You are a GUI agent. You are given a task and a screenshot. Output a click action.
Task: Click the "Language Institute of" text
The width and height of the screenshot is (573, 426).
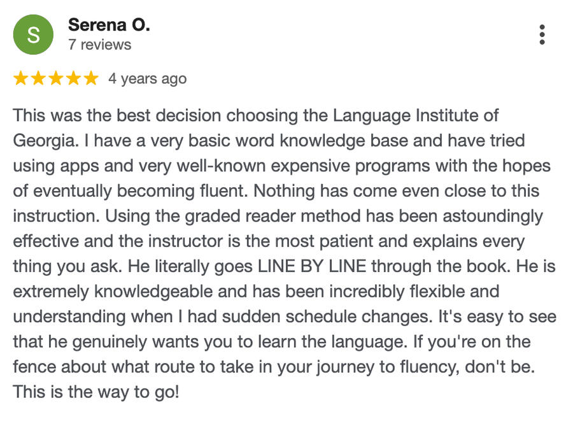(x=416, y=116)
